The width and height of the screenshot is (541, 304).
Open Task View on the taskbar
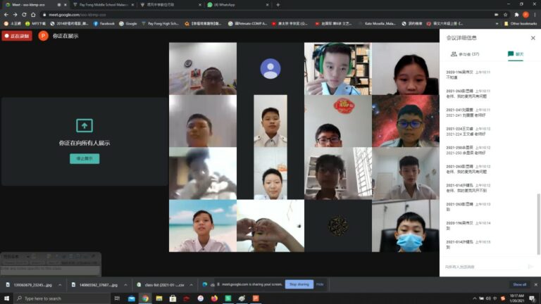click(117, 298)
